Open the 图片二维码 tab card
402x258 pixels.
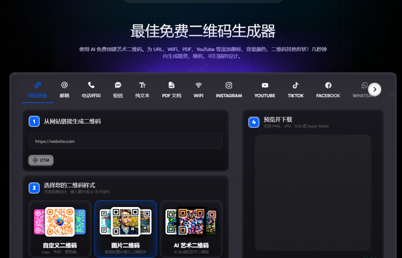(x=125, y=229)
